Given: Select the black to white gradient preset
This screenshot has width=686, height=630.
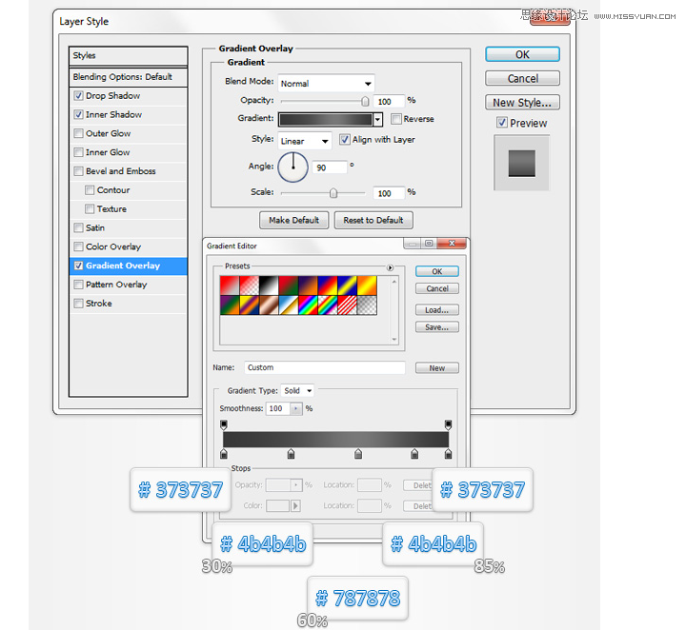Looking at the screenshot, I should (x=269, y=285).
